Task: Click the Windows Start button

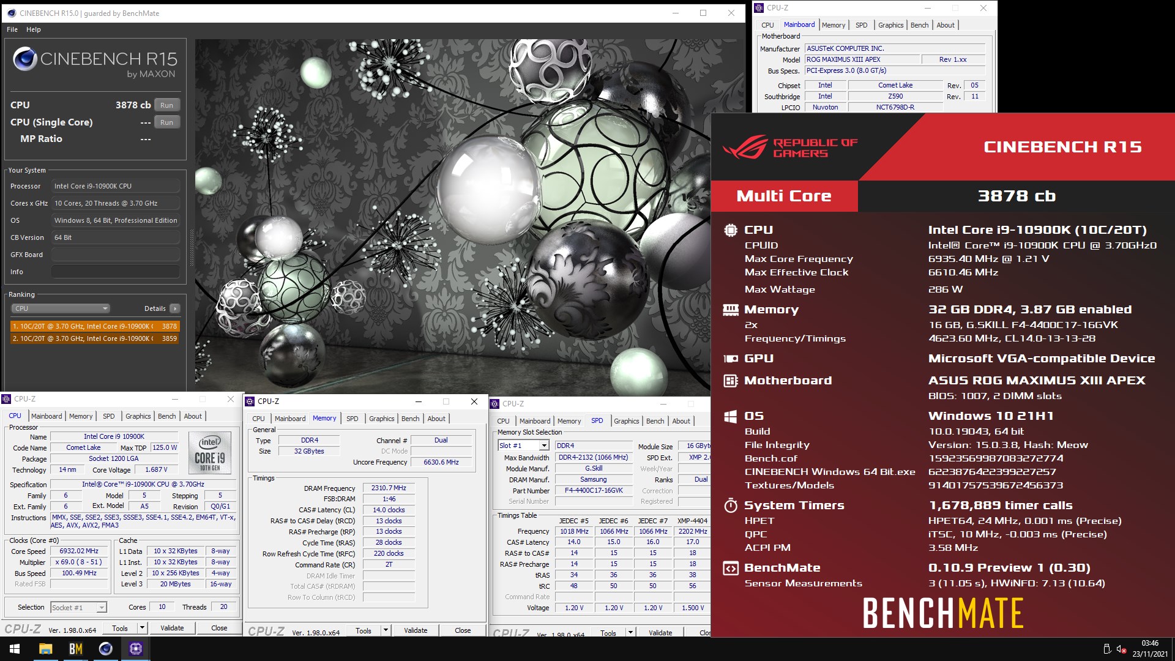Action: [x=15, y=649]
